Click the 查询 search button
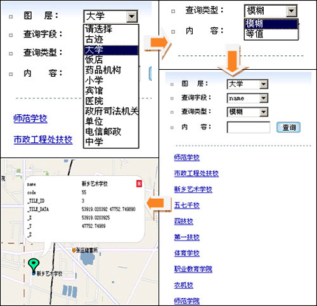Image resolution: width=317 pixels, height=306 pixels. point(288,128)
